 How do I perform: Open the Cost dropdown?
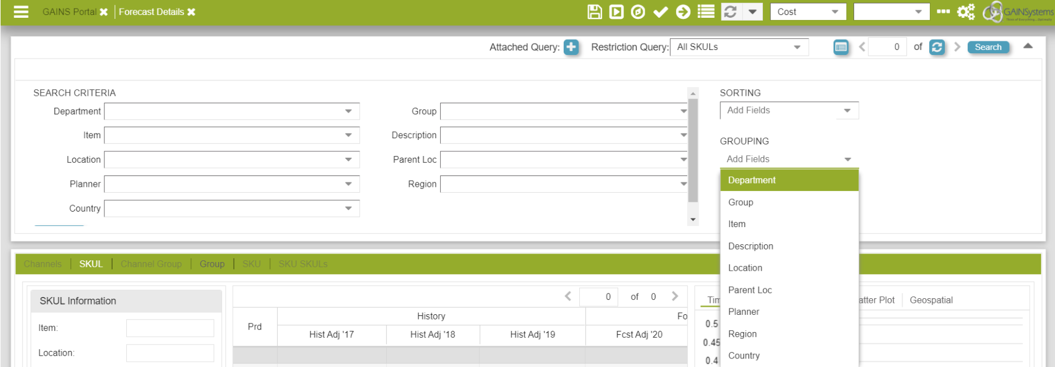(808, 12)
